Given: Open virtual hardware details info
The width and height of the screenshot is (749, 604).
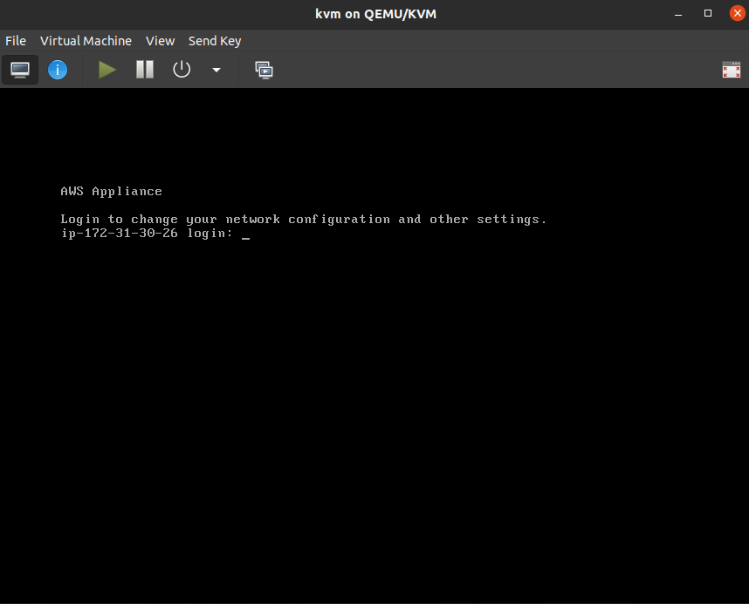Looking at the screenshot, I should [x=58, y=70].
